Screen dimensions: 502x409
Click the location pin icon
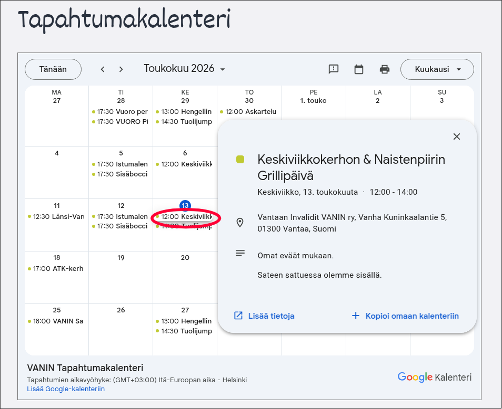tap(240, 223)
